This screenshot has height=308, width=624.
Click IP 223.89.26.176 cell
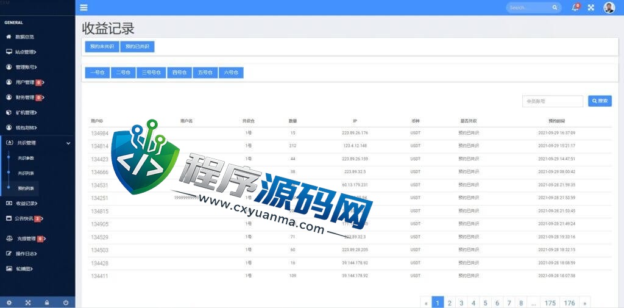(355, 133)
